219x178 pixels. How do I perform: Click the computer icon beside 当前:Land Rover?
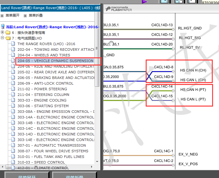coord(3,26)
